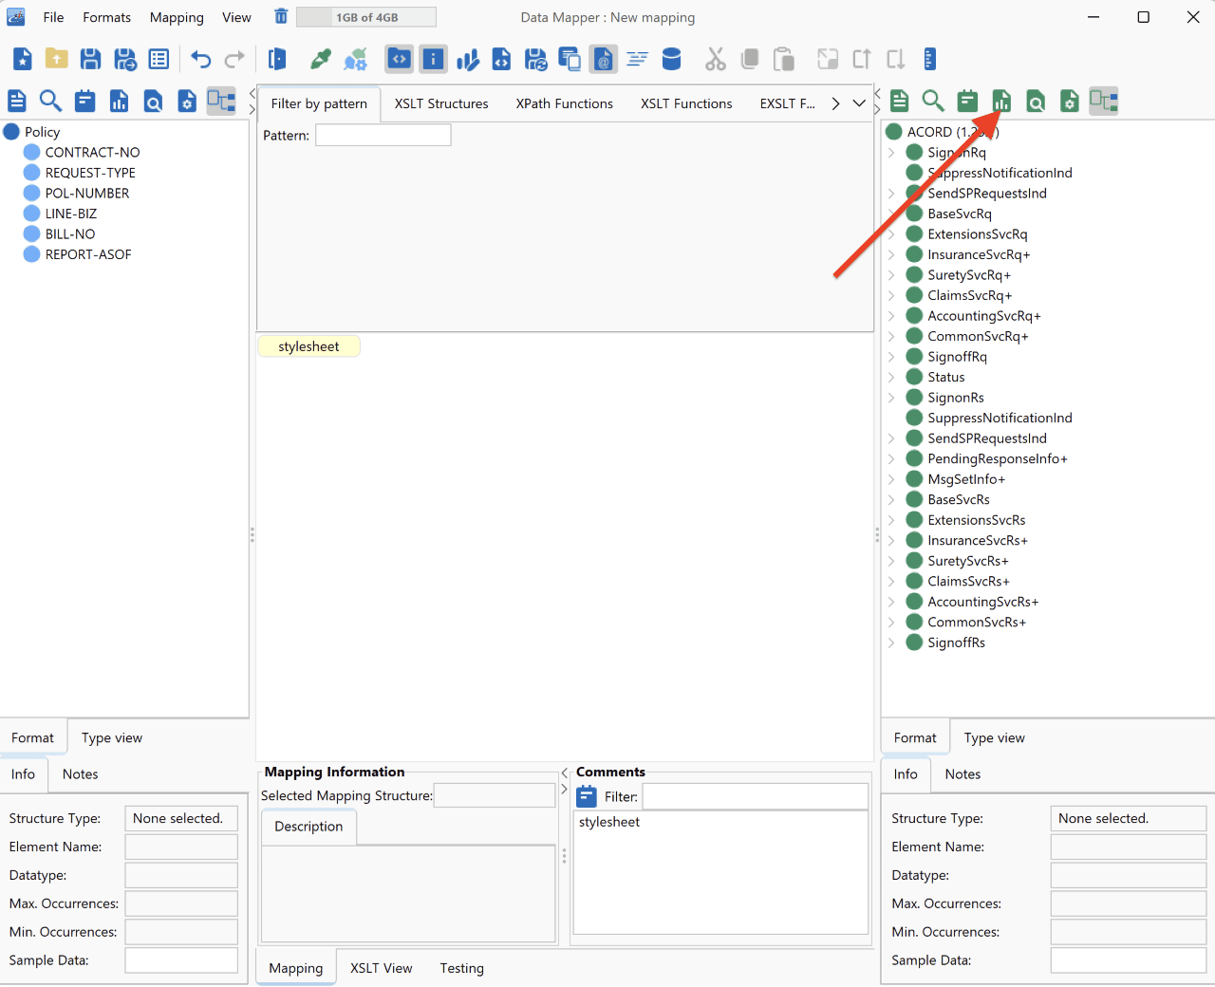
Task: Click the Comments Filter input field
Action: point(756,796)
